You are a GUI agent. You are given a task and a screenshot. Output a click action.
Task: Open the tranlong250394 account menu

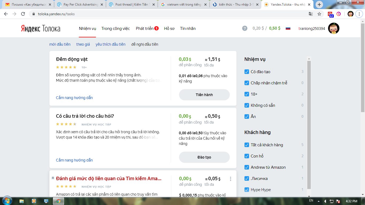[312, 29]
